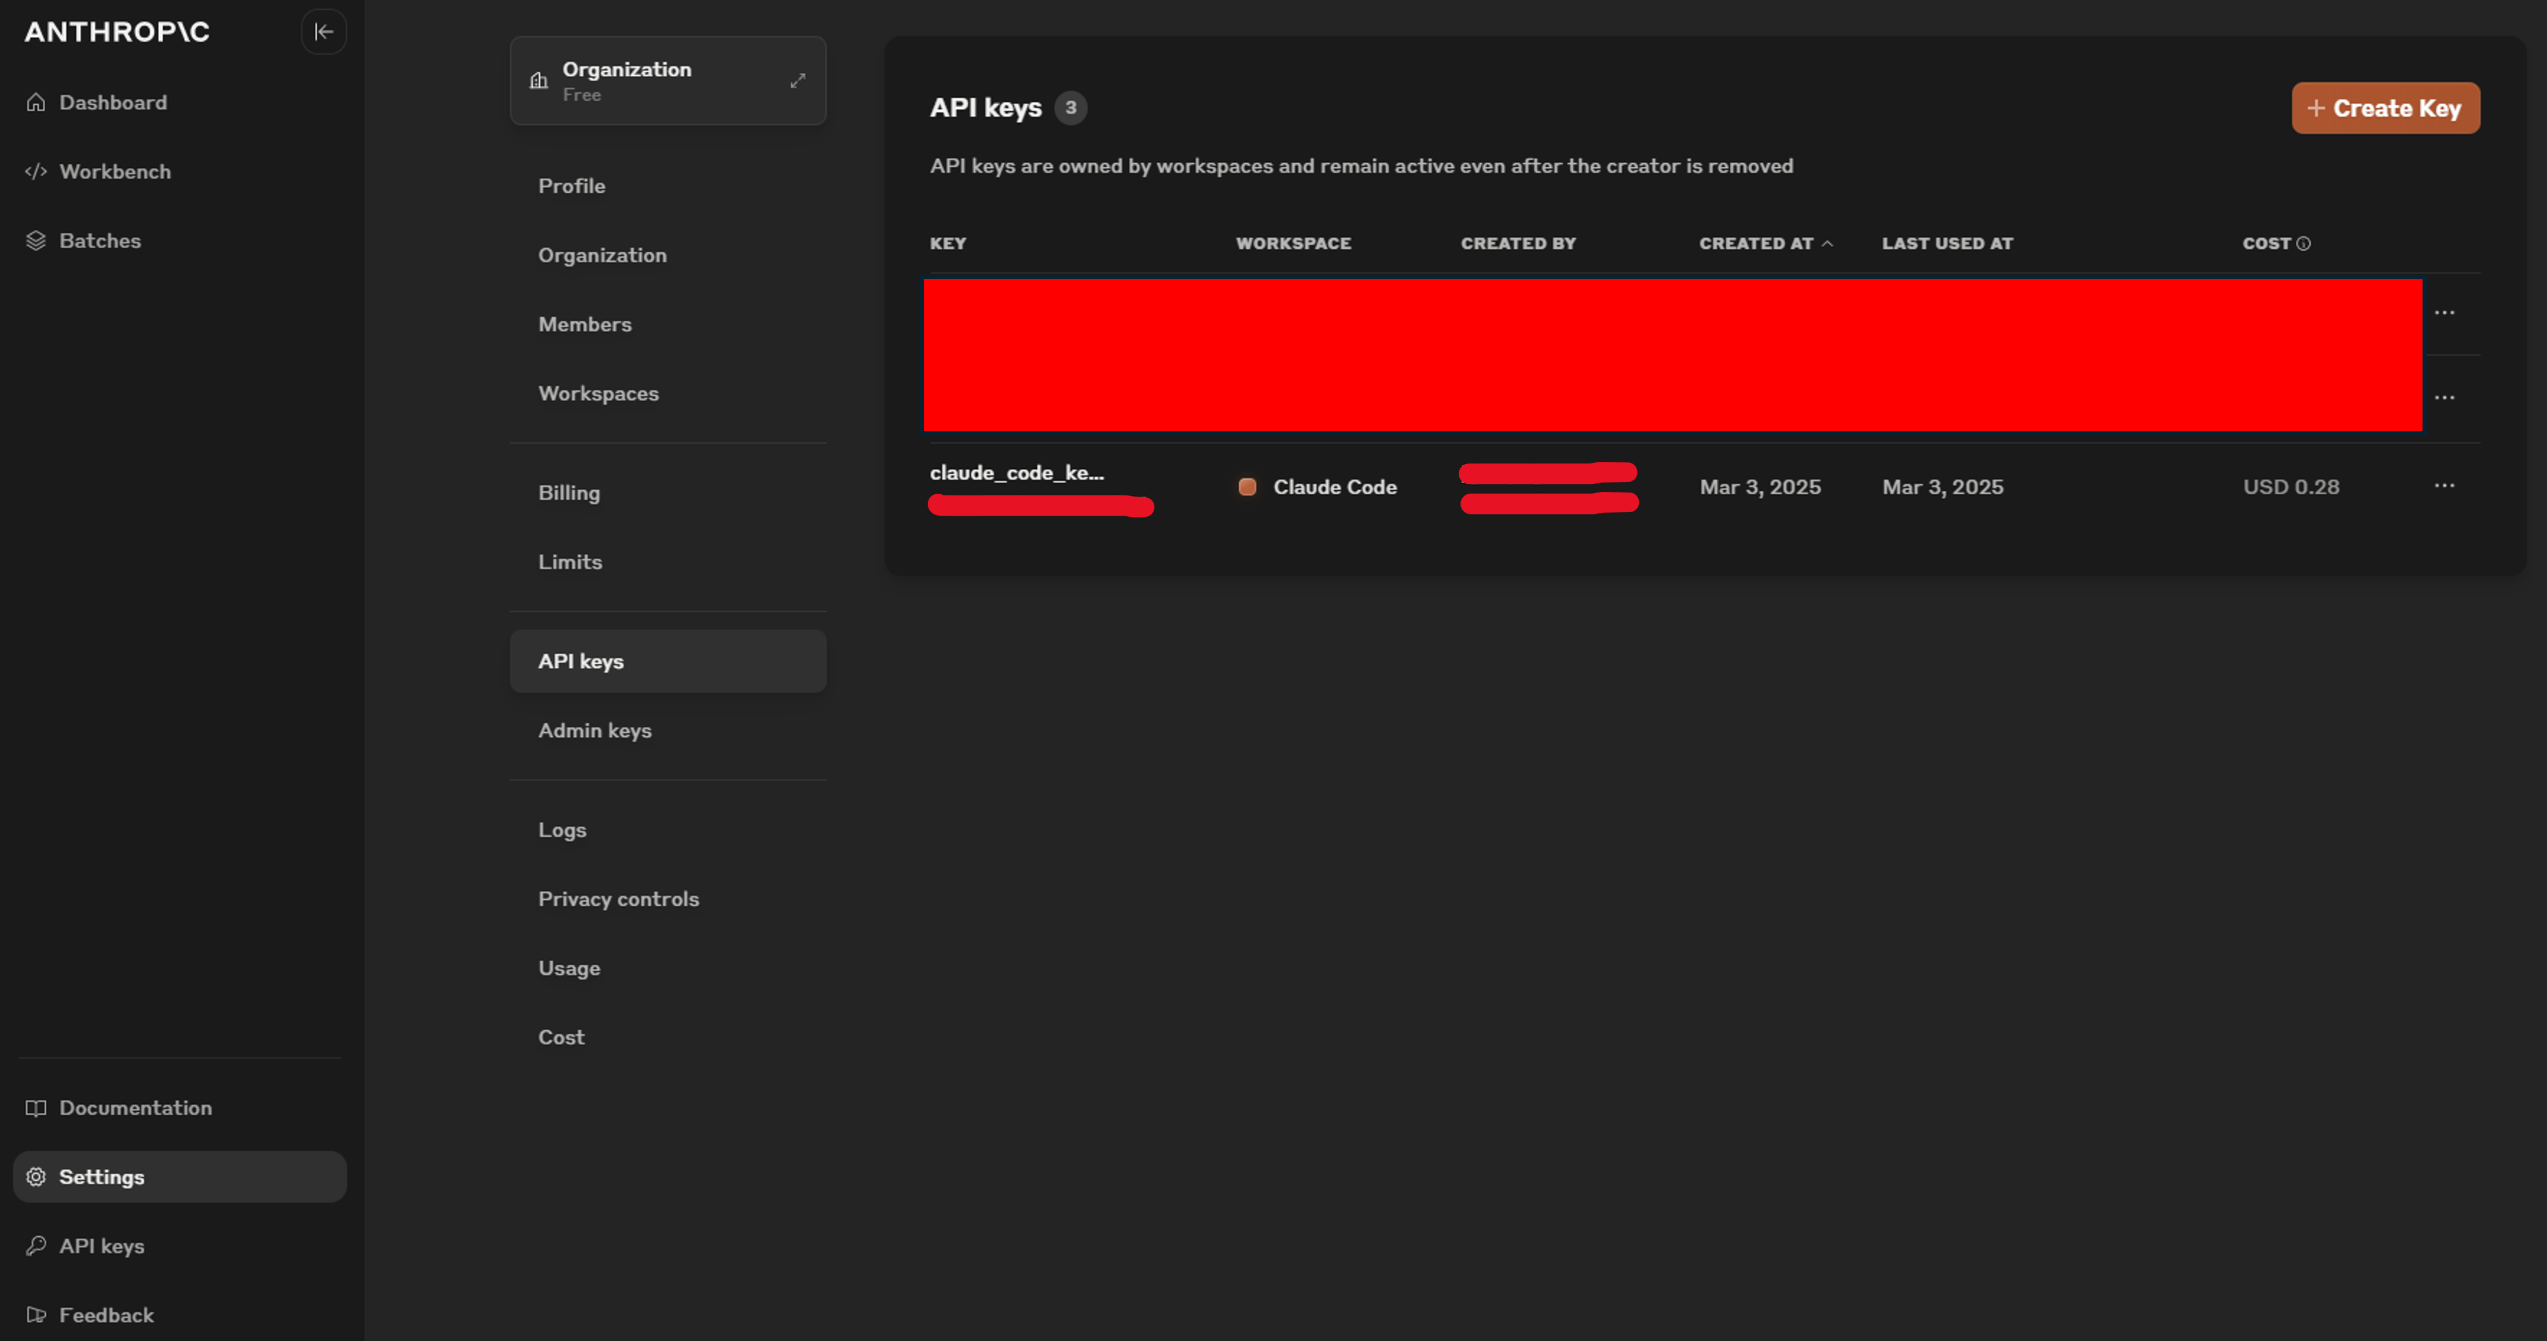The height and width of the screenshot is (1341, 2547).
Task: Open three-dot menu on second key row
Action: pyautogui.click(x=2444, y=398)
